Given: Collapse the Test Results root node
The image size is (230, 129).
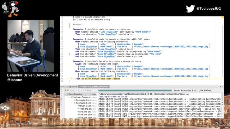Looking at the screenshot, I should pos(65,94).
